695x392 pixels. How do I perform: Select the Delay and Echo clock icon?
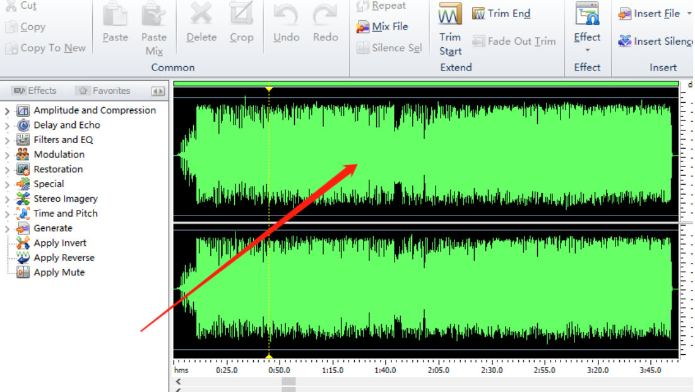[23, 125]
